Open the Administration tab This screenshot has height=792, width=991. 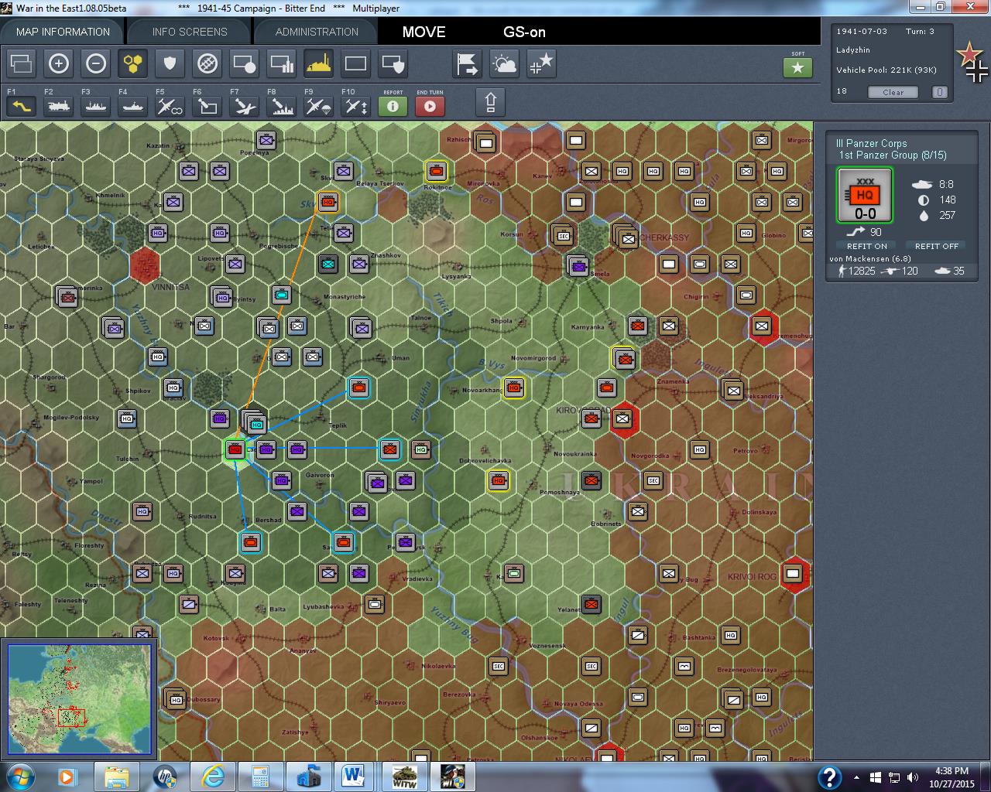[x=317, y=32]
